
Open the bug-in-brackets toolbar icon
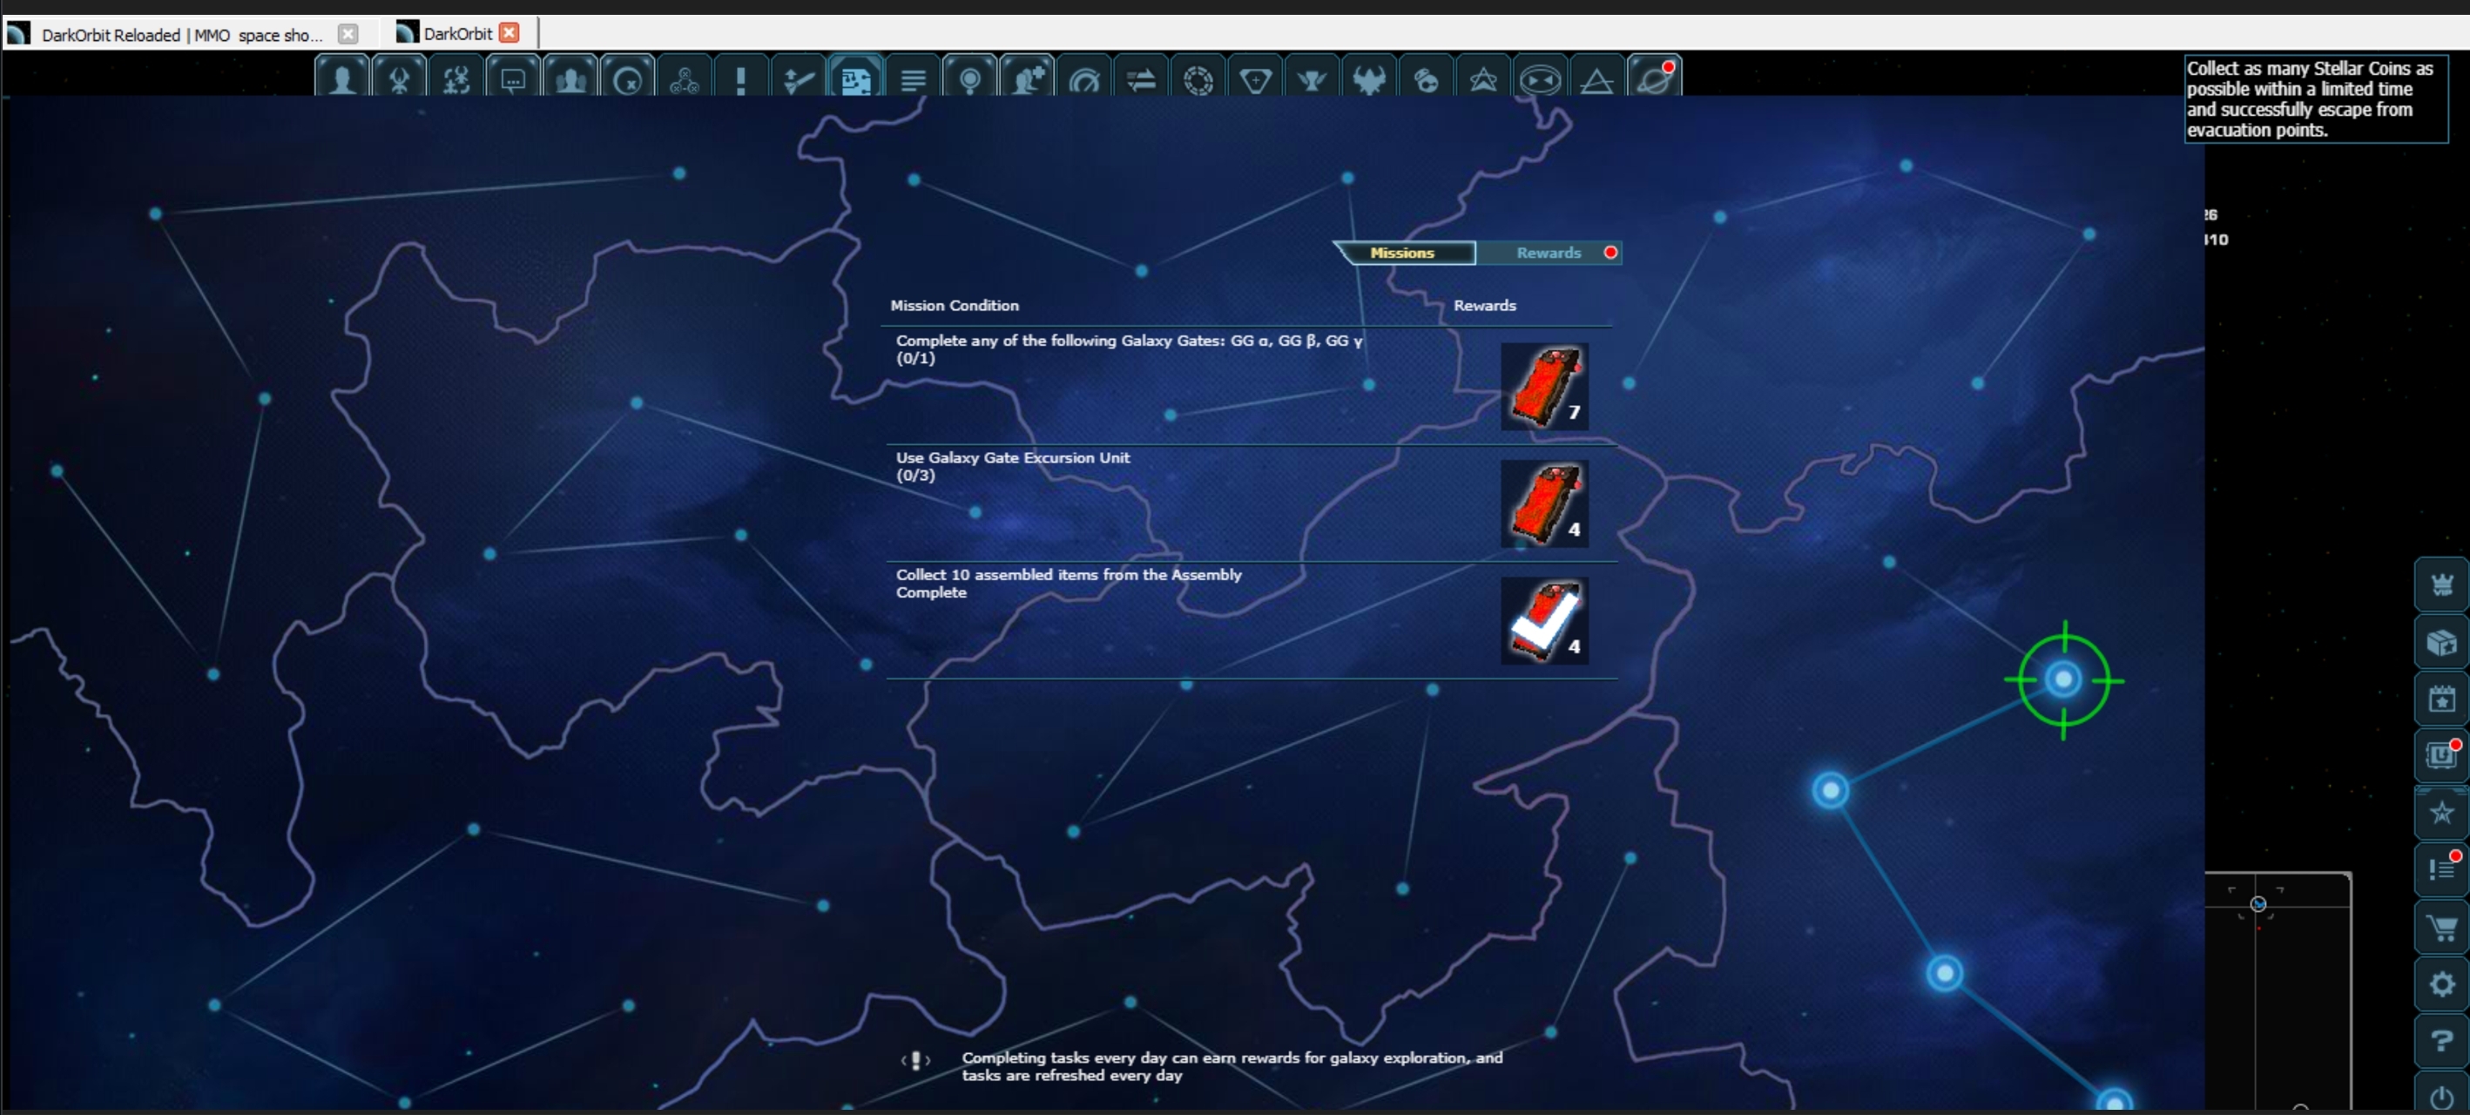point(456,77)
